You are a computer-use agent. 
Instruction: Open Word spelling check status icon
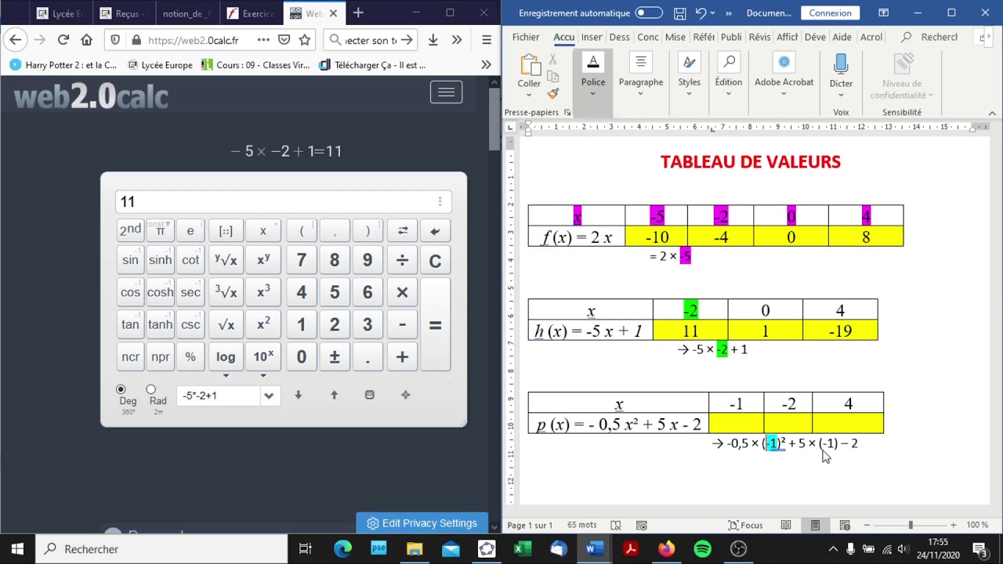(x=616, y=525)
